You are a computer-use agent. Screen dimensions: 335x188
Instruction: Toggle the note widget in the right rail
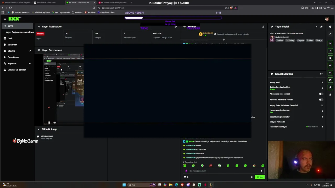tap(330, 58)
